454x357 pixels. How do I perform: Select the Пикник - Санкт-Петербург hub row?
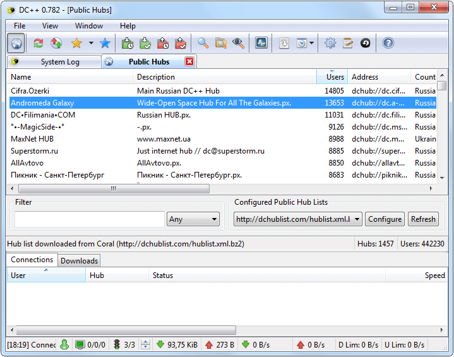pyautogui.click(x=223, y=175)
